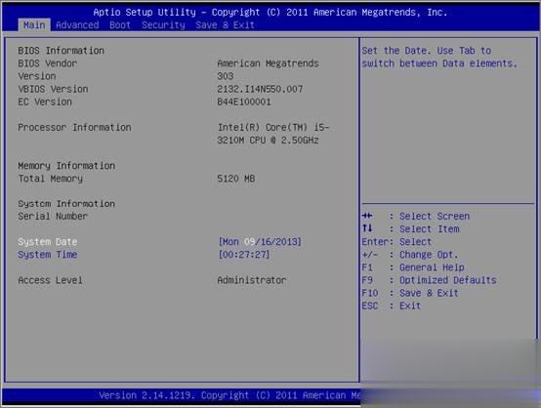Click the VBIOS Version label
Viewport: 541px width, 408px height.
click(53, 89)
